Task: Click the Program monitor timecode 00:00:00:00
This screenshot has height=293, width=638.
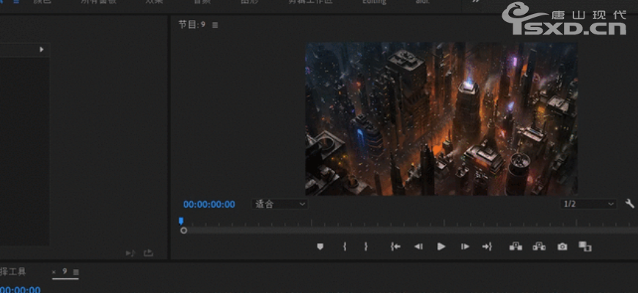Action: point(209,204)
